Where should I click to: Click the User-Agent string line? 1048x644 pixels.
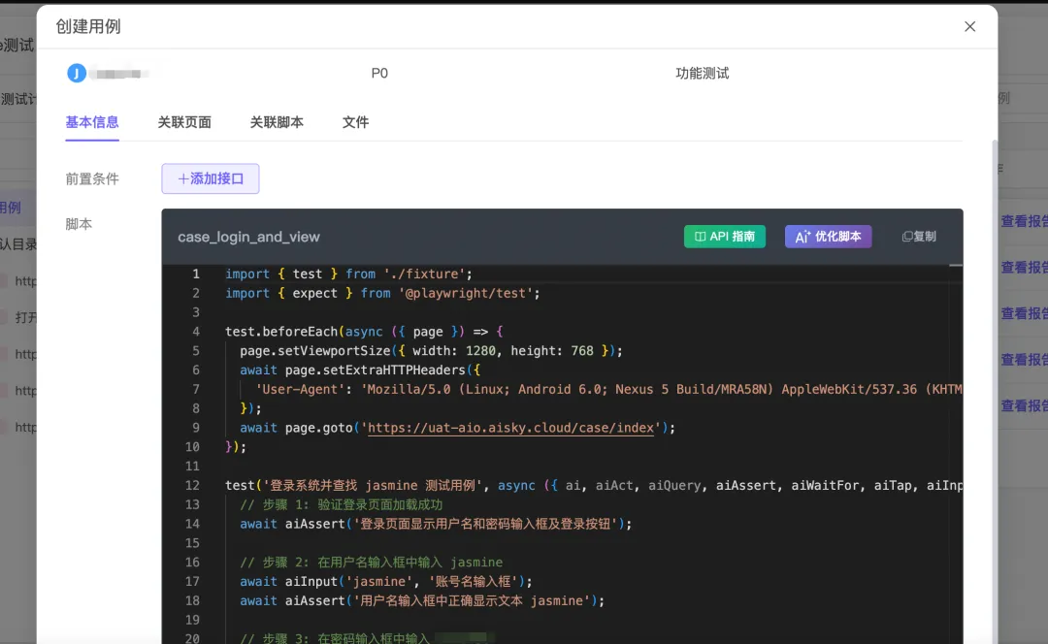(608, 390)
